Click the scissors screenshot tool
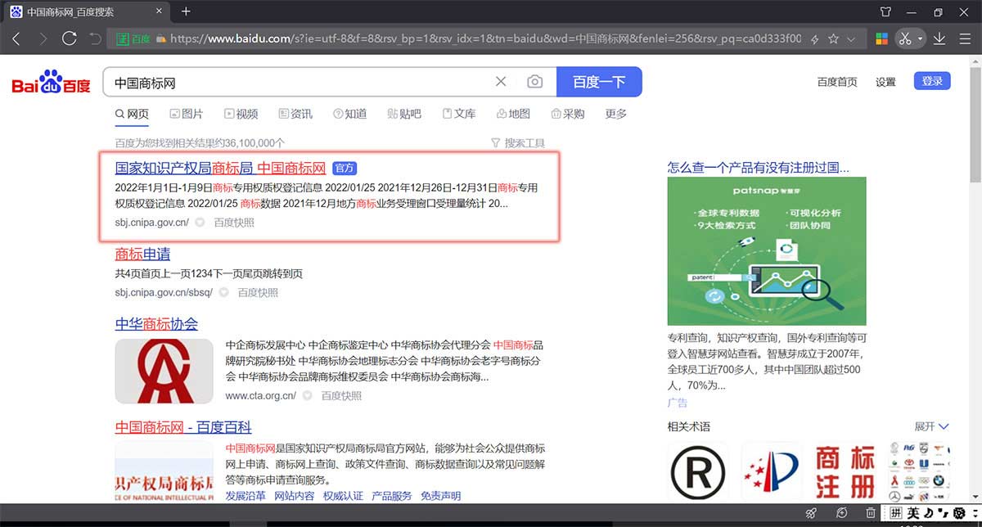The height and width of the screenshot is (527, 982). pyautogui.click(x=904, y=38)
